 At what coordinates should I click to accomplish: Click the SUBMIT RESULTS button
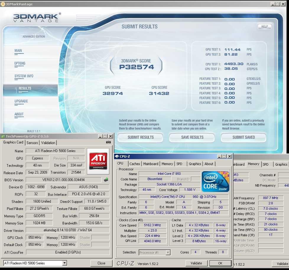pos(140,138)
